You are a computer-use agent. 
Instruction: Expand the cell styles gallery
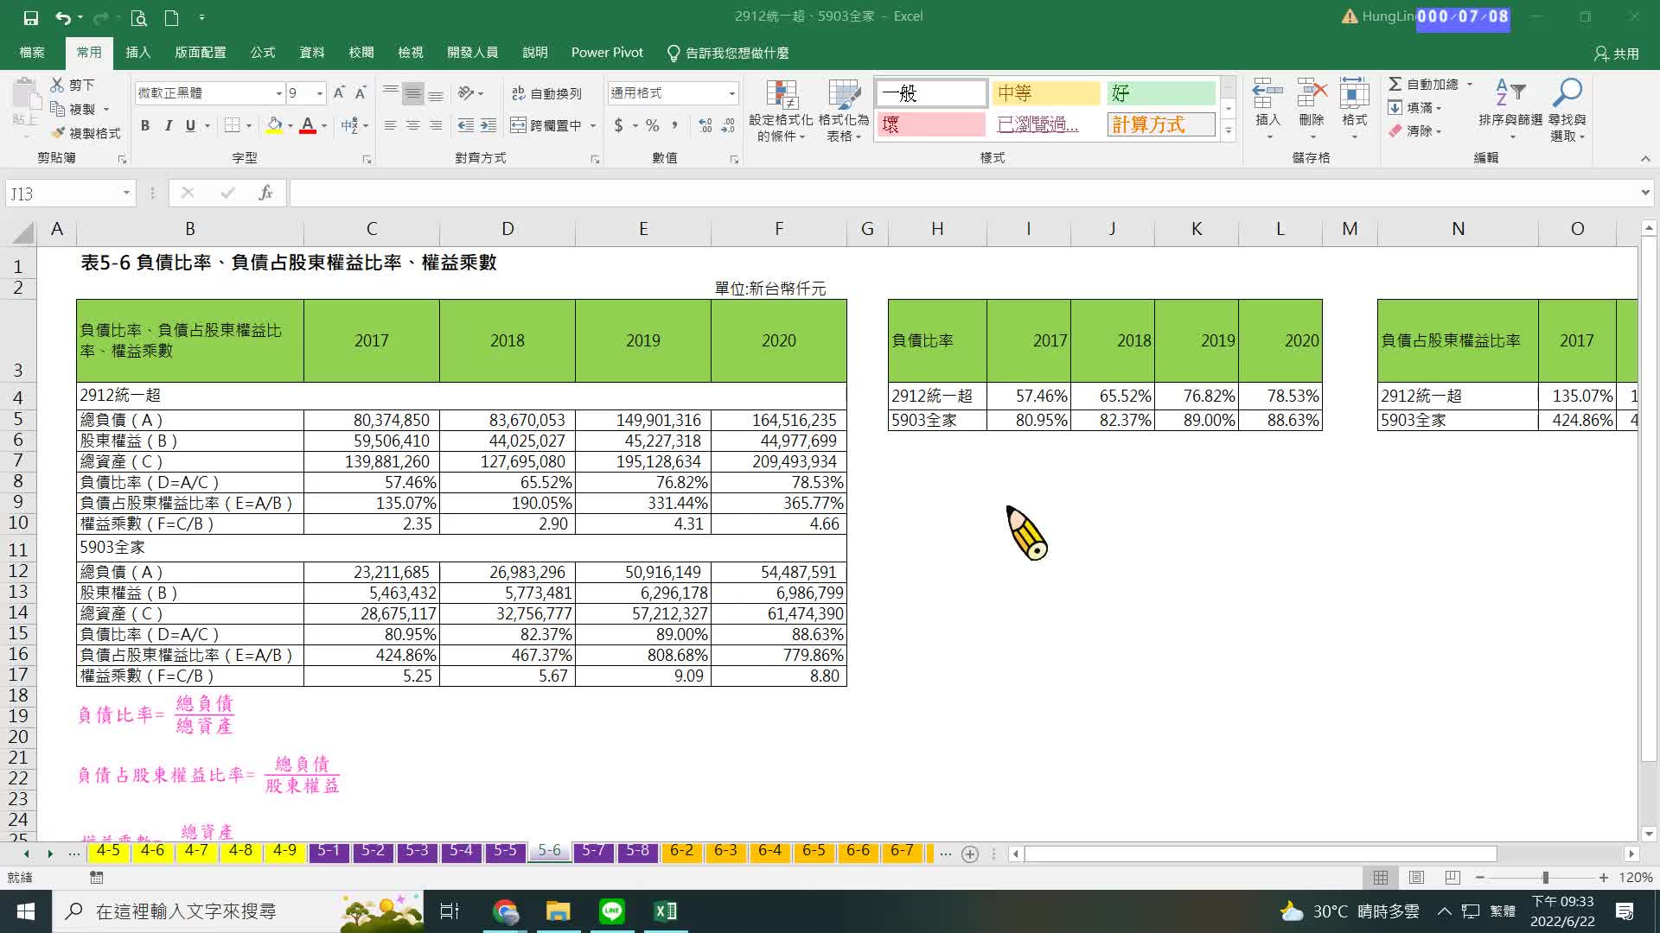(x=1229, y=130)
